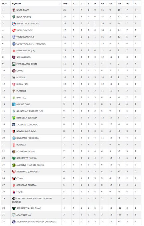Open Estudiantes (LP) team link
Viewport: 144px width, 226px height.
coord(26,51)
